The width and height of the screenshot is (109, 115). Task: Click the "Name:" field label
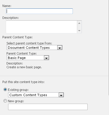click(x=7, y=6)
